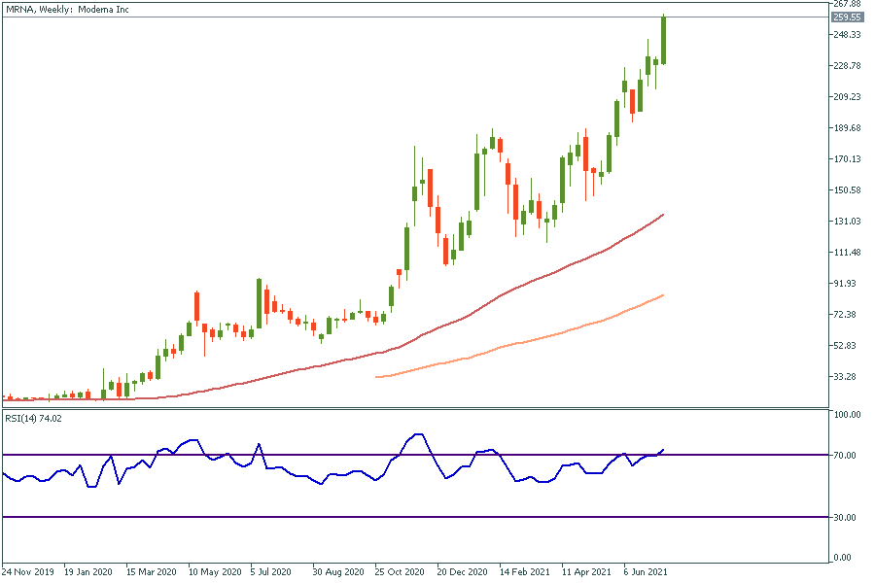This screenshot has width=875, height=583.
Task: Select the 91.93 price axis label
Action: tap(849, 284)
